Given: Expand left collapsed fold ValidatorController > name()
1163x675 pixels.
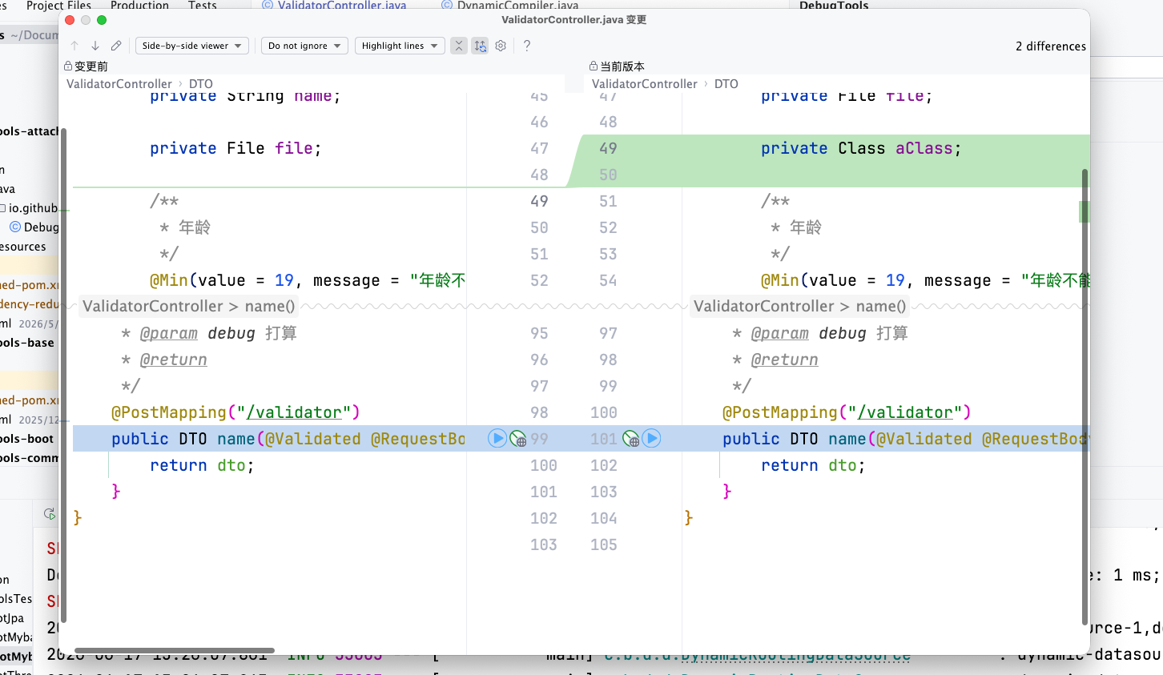Looking at the screenshot, I should click(189, 306).
